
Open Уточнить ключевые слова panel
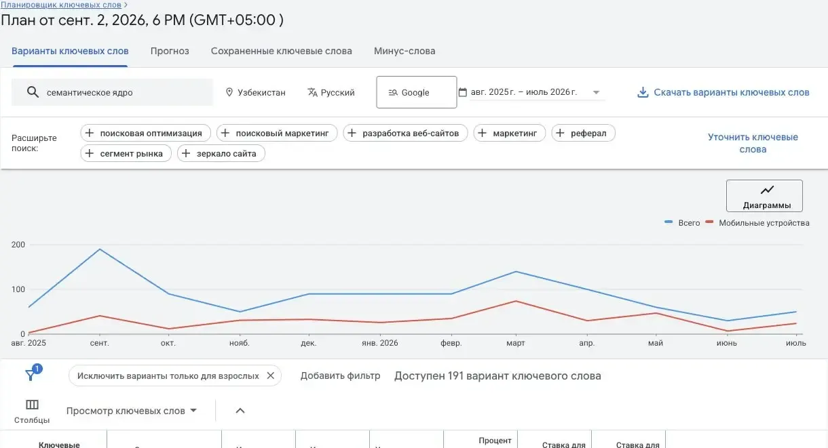753,143
